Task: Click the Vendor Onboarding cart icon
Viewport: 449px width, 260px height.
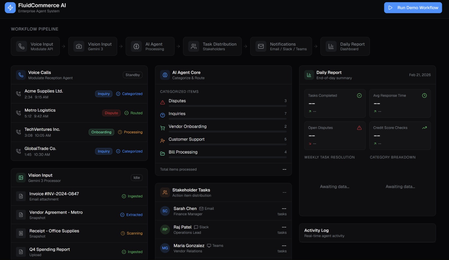Action: click(x=162, y=128)
